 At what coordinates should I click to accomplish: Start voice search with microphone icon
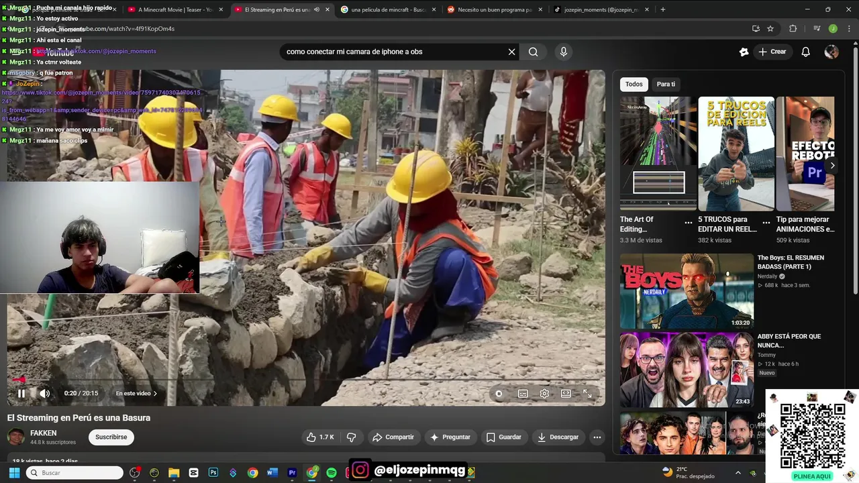[x=563, y=52]
